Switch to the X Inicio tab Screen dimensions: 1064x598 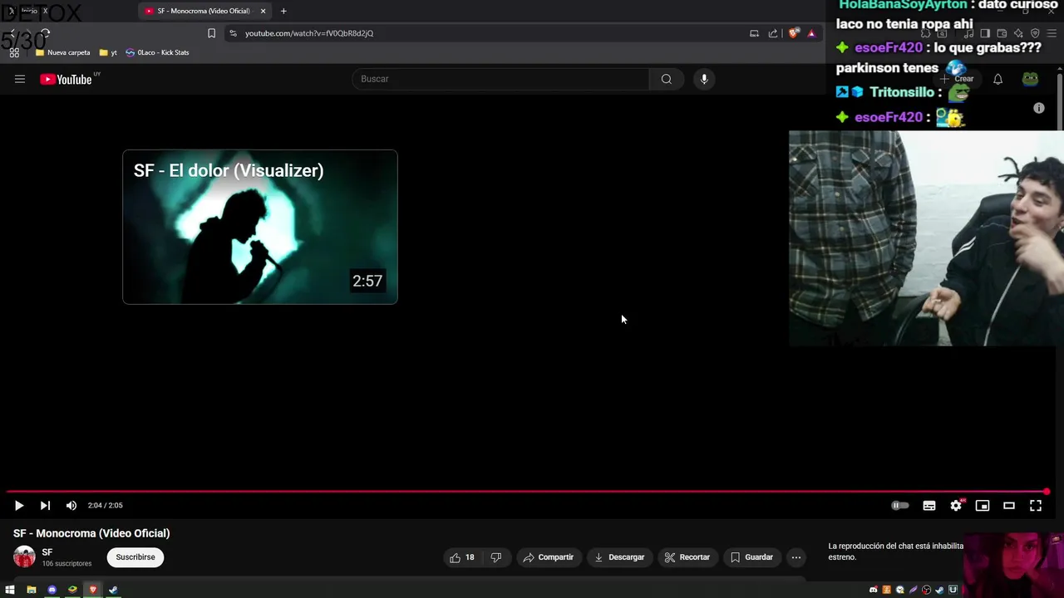coord(28,11)
